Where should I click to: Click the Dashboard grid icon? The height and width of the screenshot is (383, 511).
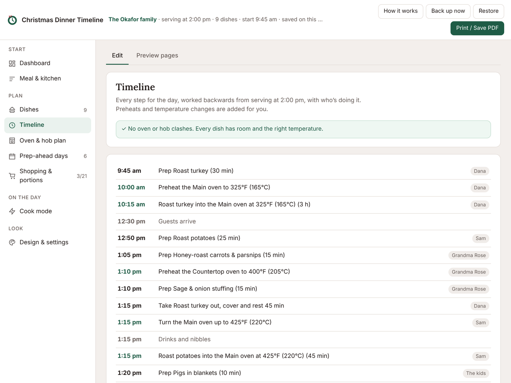[x=12, y=63]
